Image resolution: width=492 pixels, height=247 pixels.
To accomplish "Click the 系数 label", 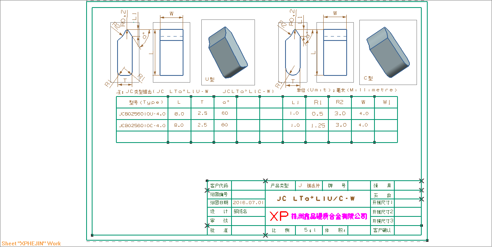I will point(383,195).
